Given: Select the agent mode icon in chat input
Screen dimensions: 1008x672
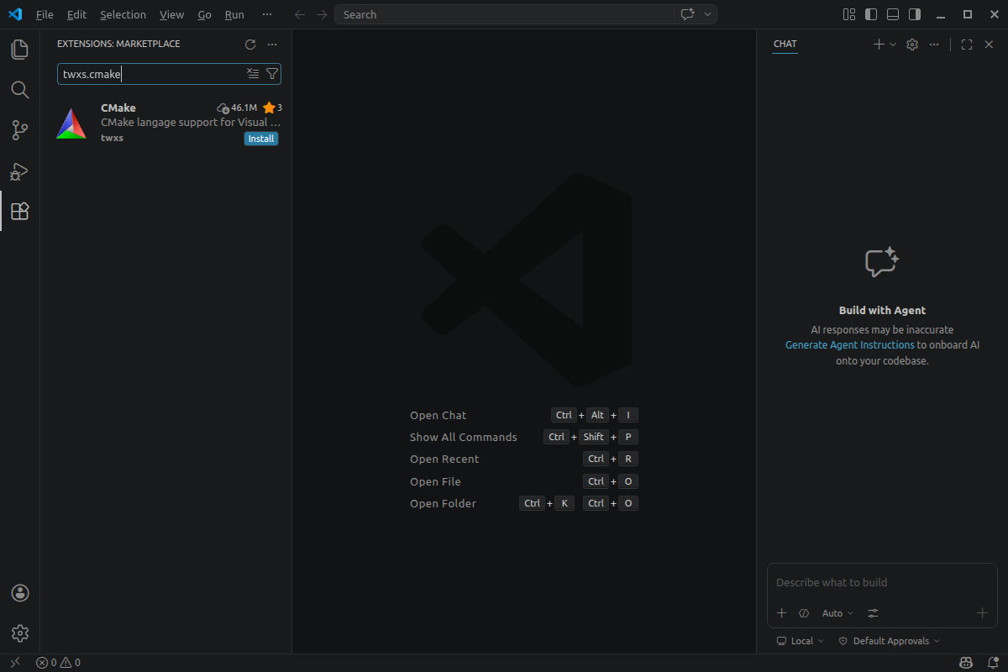Looking at the screenshot, I should (804, 613).
